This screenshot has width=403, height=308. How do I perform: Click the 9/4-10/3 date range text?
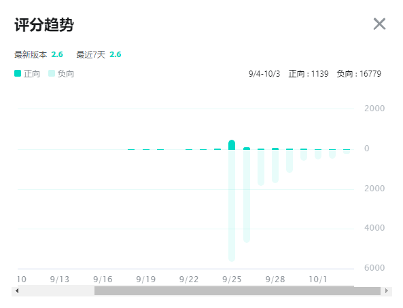click(x=264, y=74)
